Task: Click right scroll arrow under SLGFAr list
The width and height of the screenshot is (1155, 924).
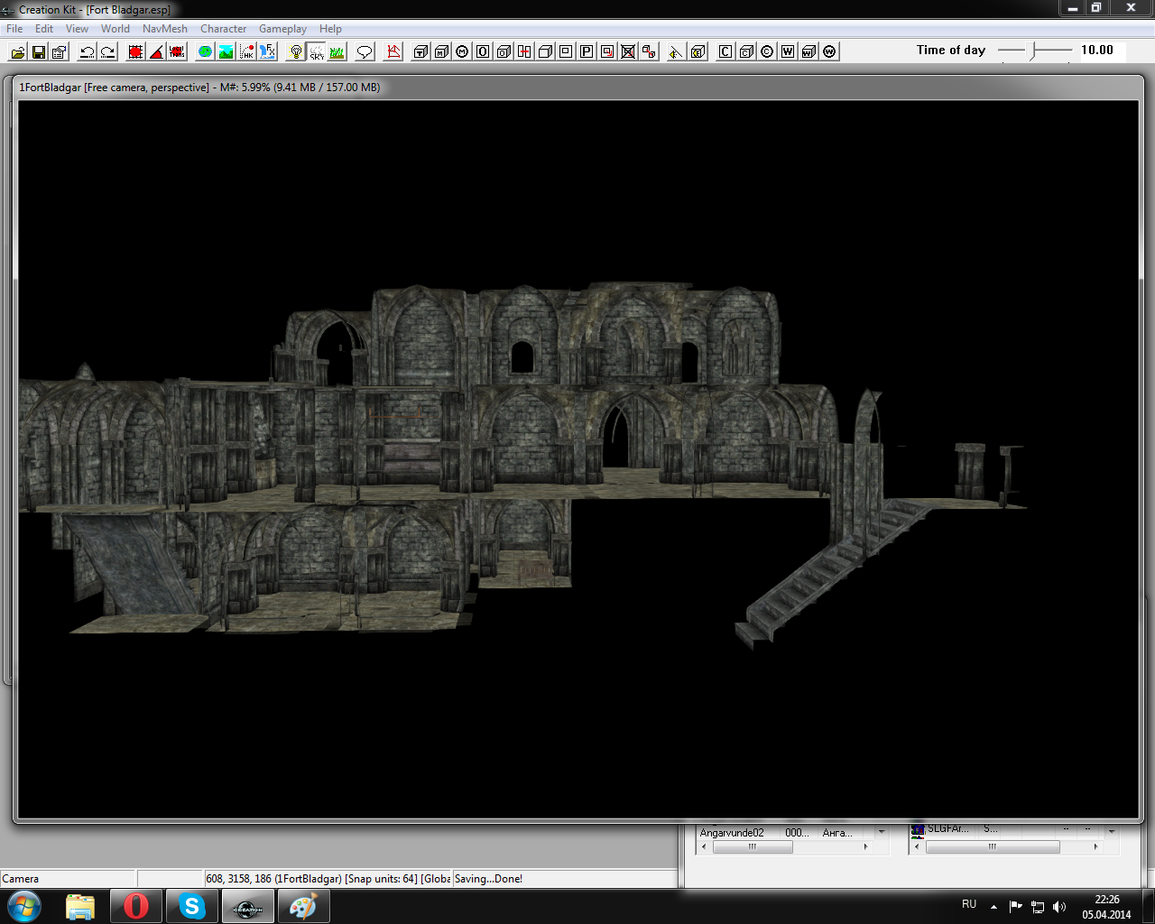Action: pos(1096,847)
